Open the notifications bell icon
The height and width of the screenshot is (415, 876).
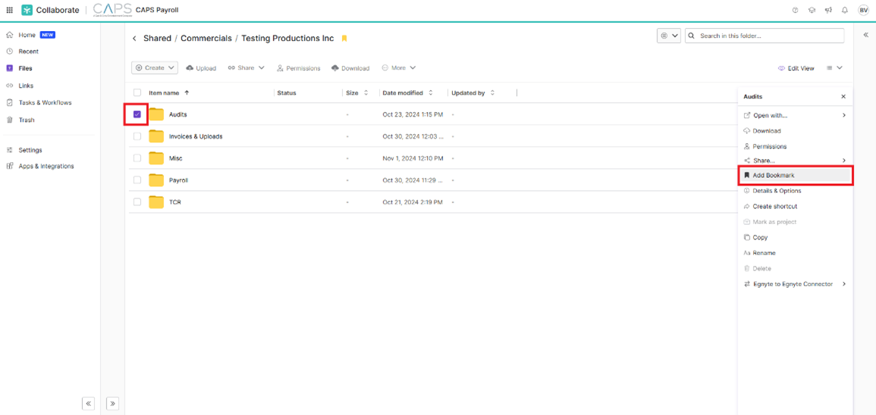tap(845, 10)
